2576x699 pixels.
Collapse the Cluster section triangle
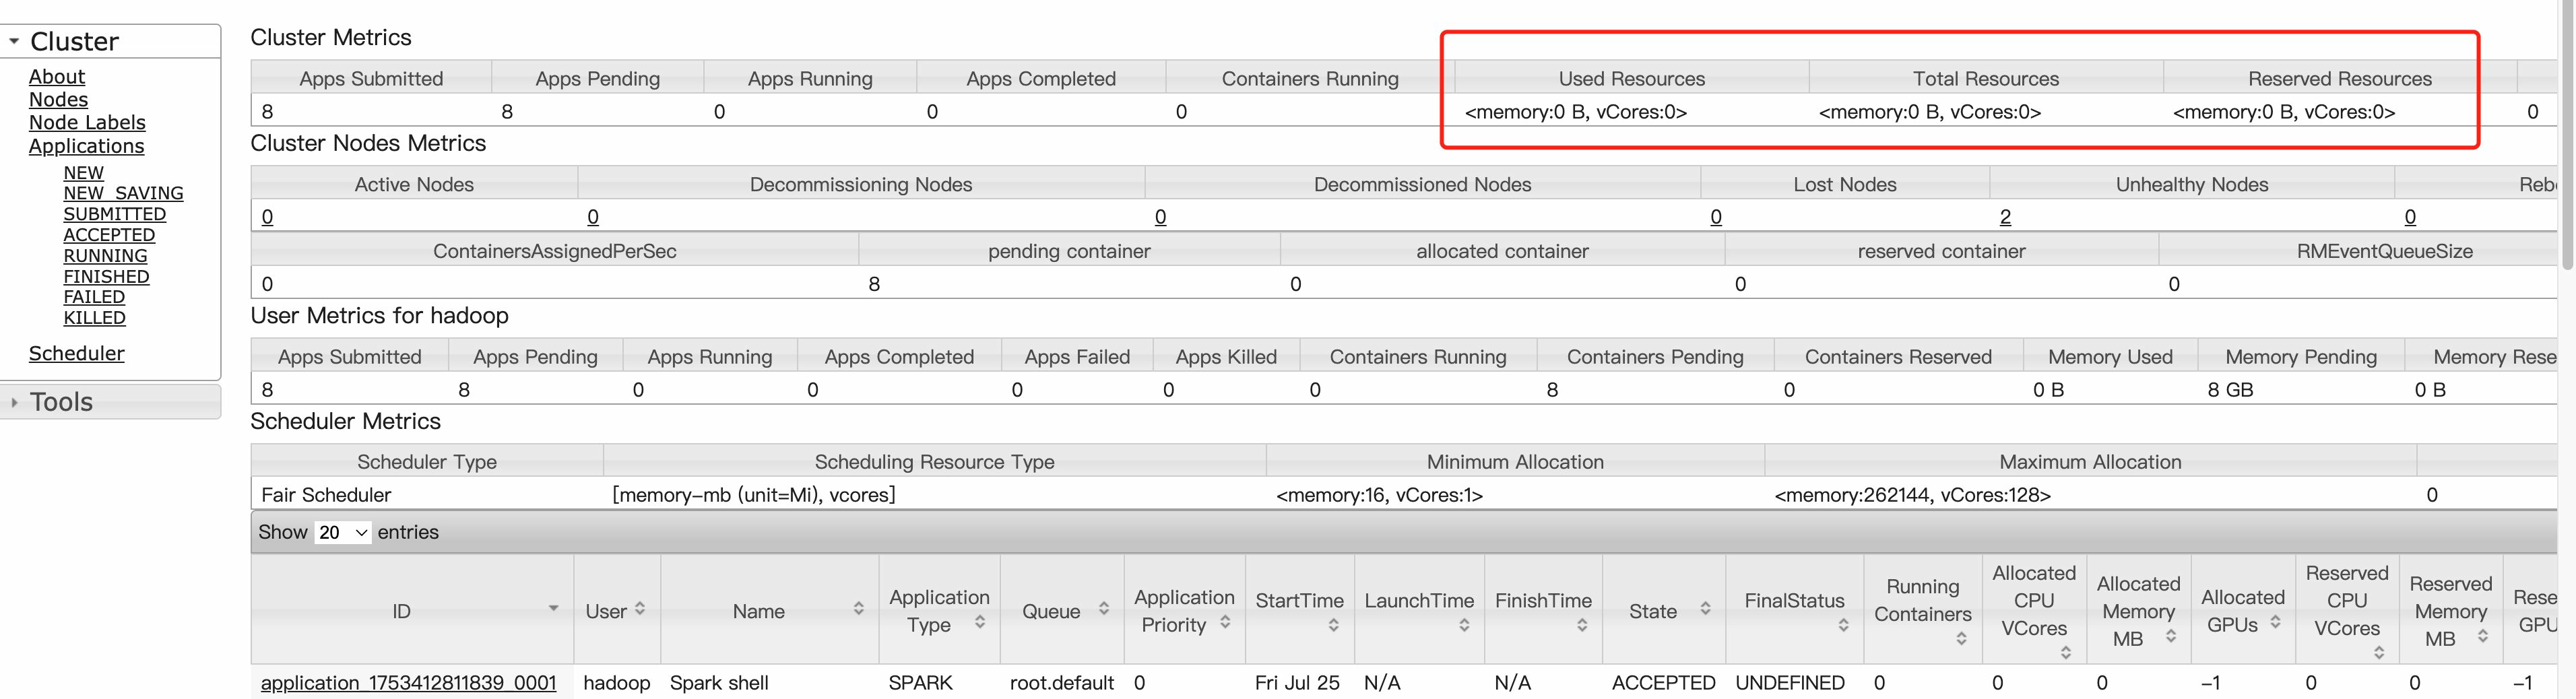14,42
